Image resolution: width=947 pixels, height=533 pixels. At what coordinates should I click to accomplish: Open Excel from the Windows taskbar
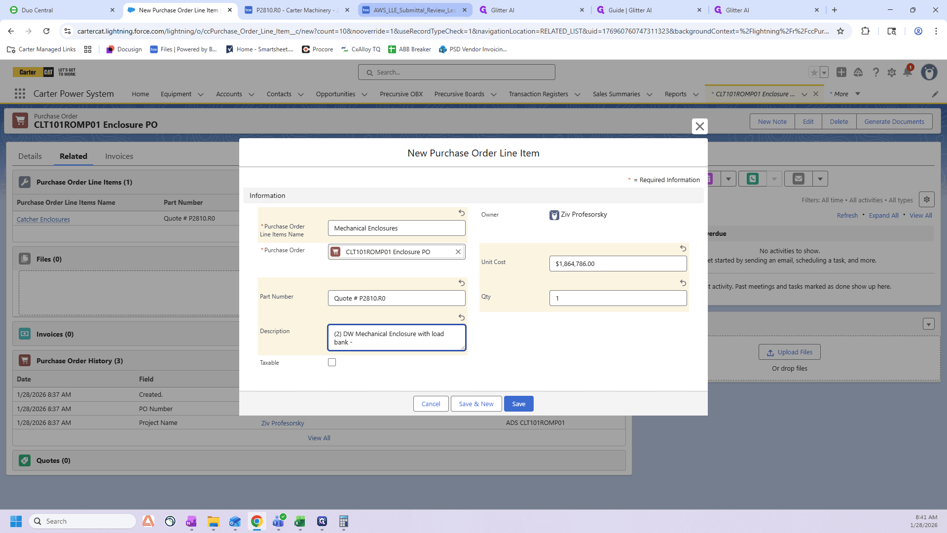(300, 521)
